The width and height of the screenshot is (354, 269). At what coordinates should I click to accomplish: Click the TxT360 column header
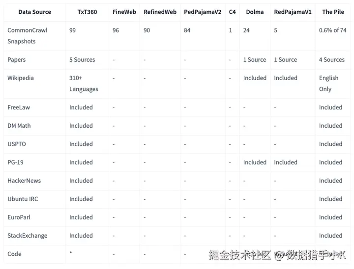tap(87, 12)
